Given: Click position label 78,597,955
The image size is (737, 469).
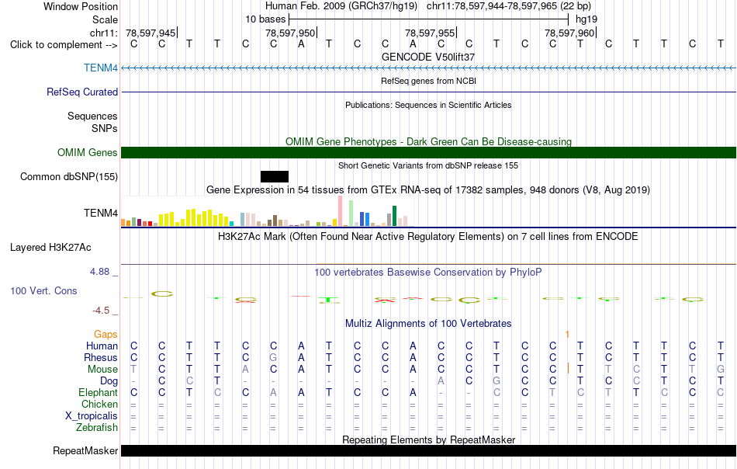Looking at the screenshot, I should pyautogui.click(x=430, y=33).
